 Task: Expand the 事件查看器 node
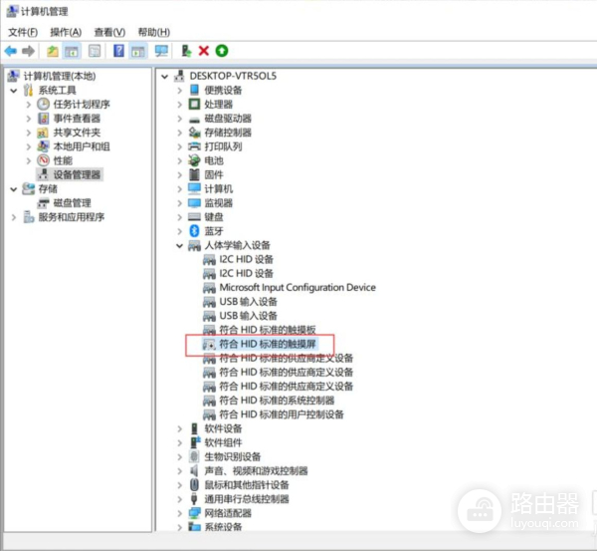tap(28, 119)
